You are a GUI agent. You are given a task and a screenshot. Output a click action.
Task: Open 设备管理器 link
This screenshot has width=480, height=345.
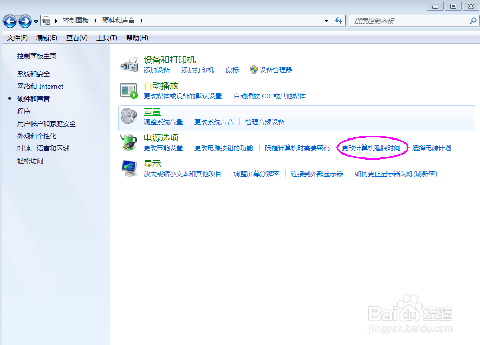click(276, 70)
